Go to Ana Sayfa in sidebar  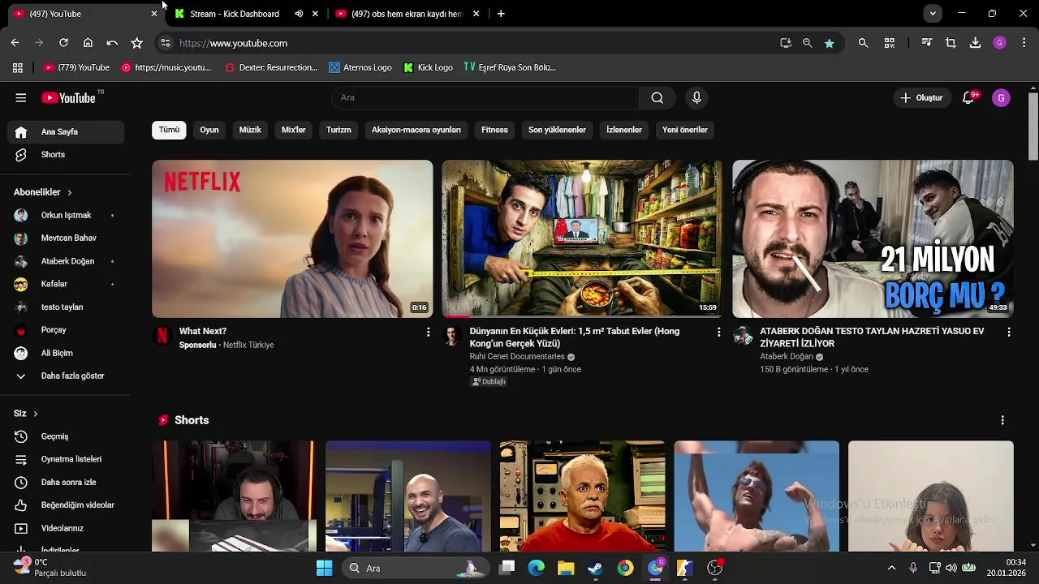point(66,132)
